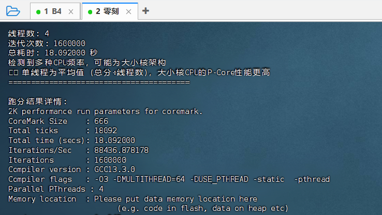Click the -DUSE_PTHREAD compiler flag
Viewport: 382px width, 215px height.
coord(219,179)
